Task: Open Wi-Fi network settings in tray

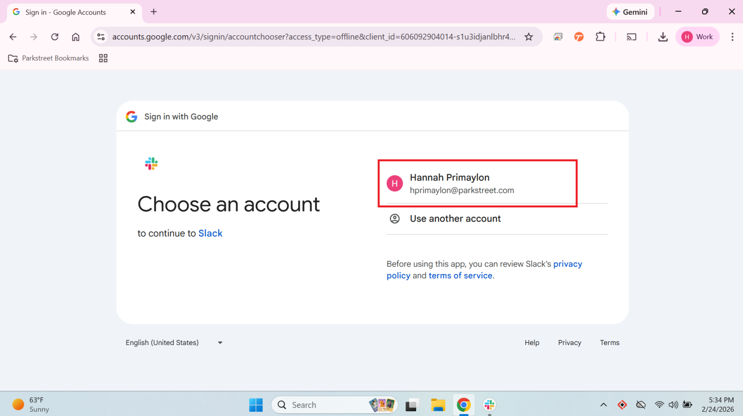Action: point(659,405)
